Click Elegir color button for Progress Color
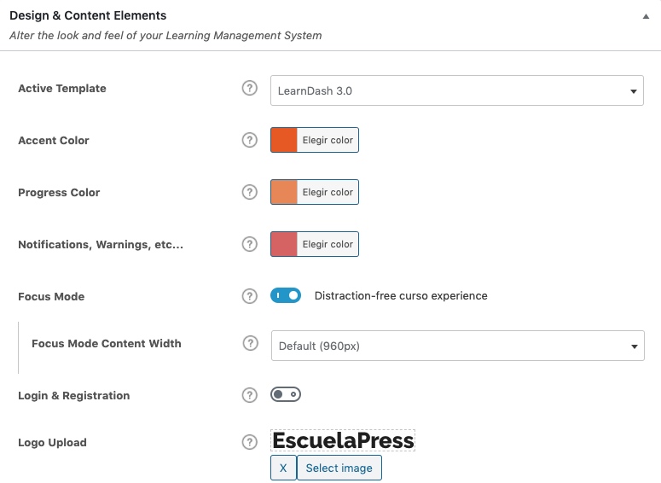The height and width of the screenshot is (483, 661). tap(328, 192)
